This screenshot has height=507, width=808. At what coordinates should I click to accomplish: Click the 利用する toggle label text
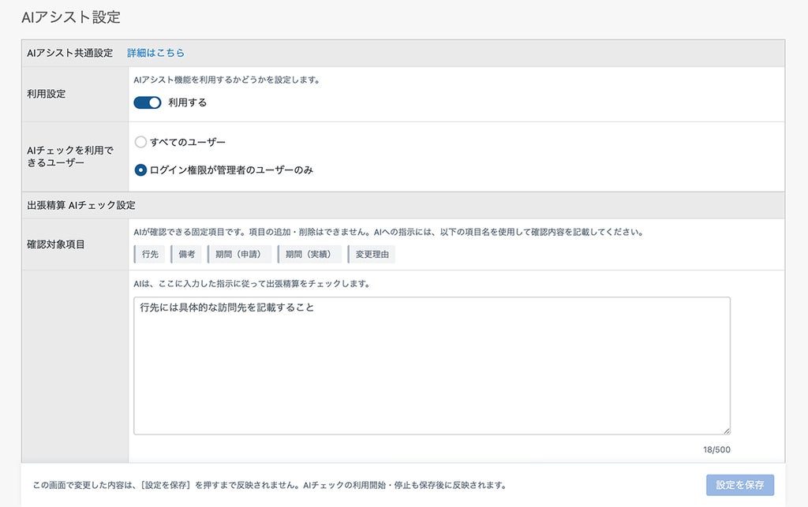click(x=188, y=103)
